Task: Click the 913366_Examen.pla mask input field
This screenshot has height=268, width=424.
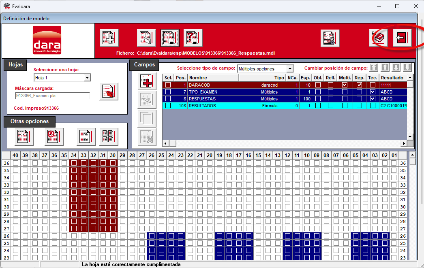Action: (x=52, y=96)
